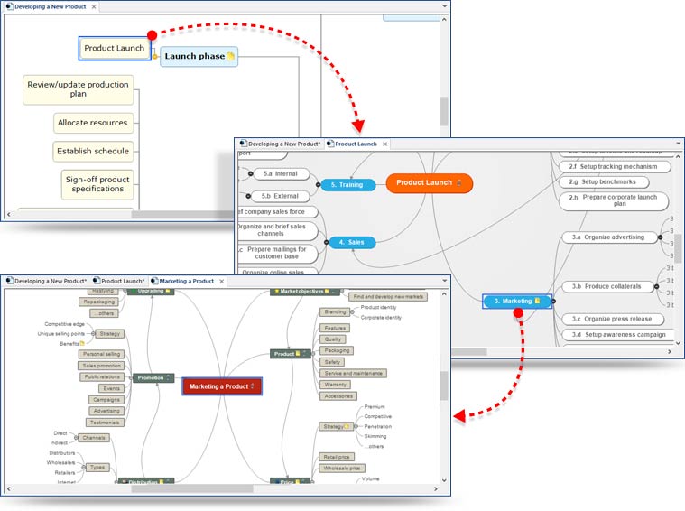Collapse the 3. Marketing branch

click(553, 302)
